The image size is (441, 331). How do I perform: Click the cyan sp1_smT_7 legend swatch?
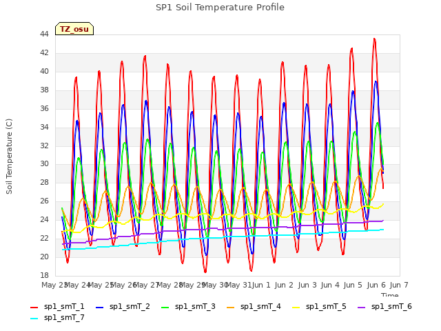(34, 319)
